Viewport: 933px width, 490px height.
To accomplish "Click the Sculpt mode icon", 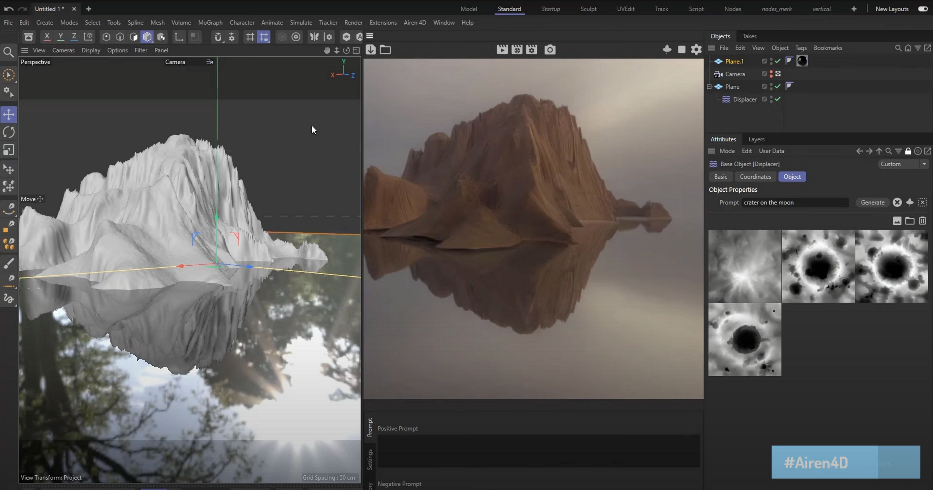I will pos(588,9).
